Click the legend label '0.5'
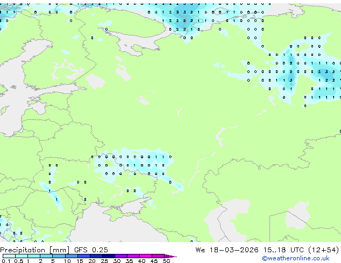Image resolution: width=341 pixels, height=263 pixels. click(x=18, y=261)
